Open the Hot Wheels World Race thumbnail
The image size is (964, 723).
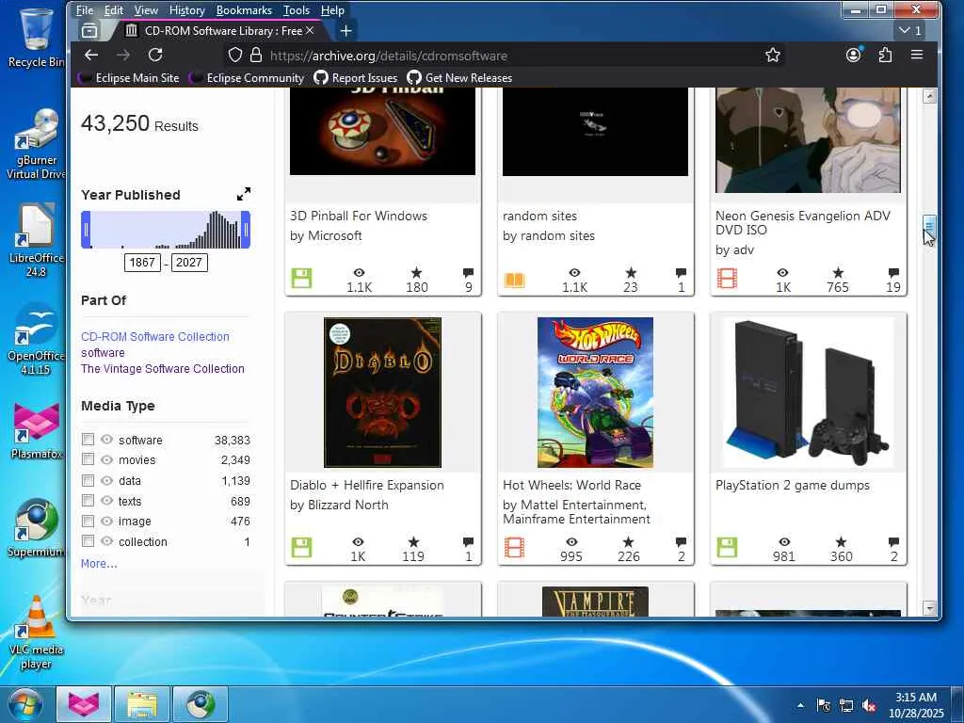[x=595, y=393]
